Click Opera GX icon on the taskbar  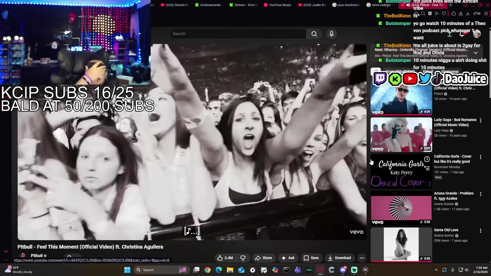coord(320,270)
